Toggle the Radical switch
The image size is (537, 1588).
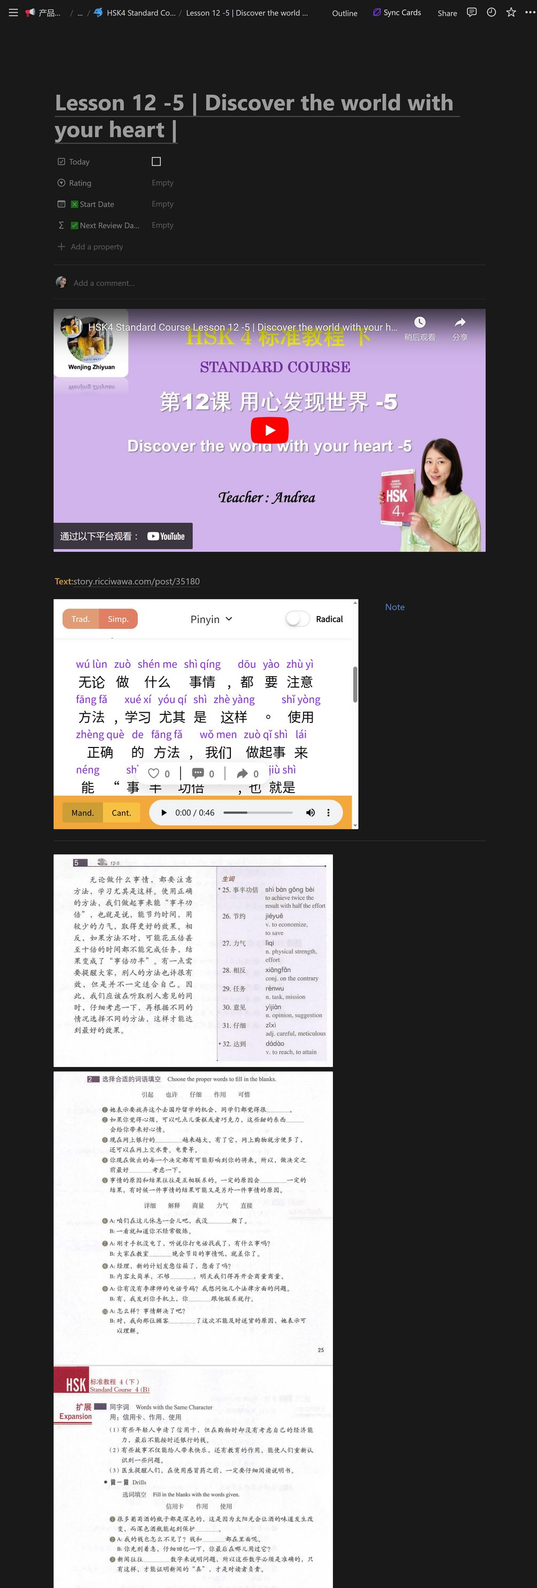[297, 619]
